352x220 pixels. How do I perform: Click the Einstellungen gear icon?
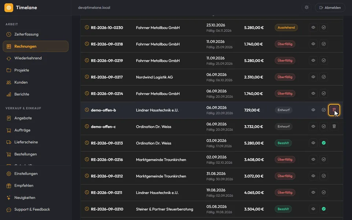click(9, 173)
